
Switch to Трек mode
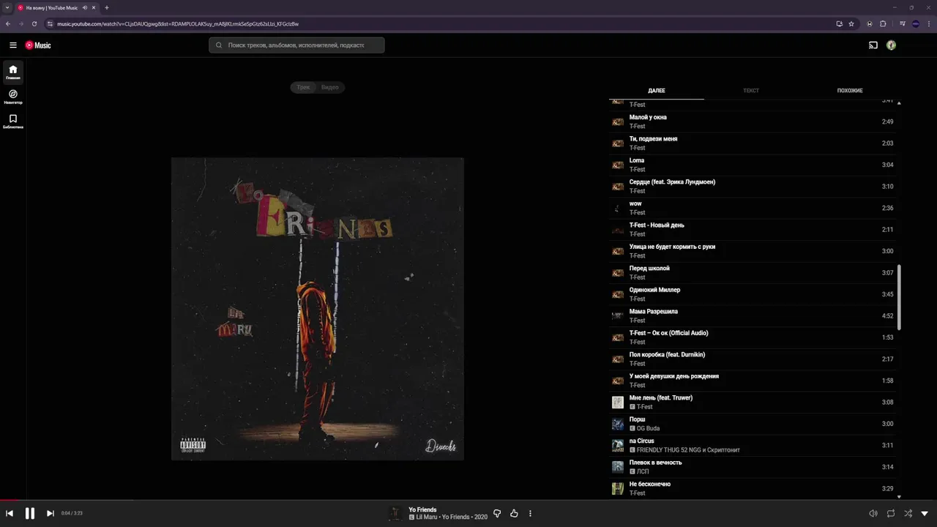(304, 87)
